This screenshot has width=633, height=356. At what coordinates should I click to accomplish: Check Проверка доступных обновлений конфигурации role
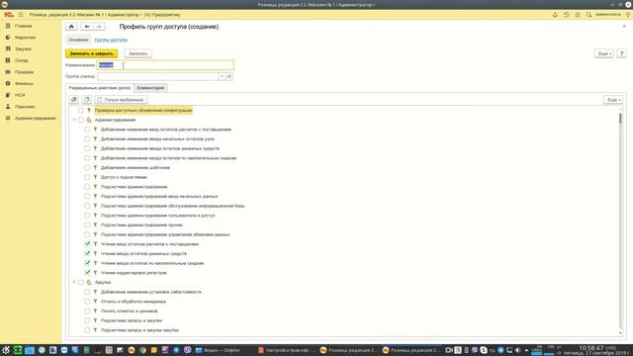81,110
